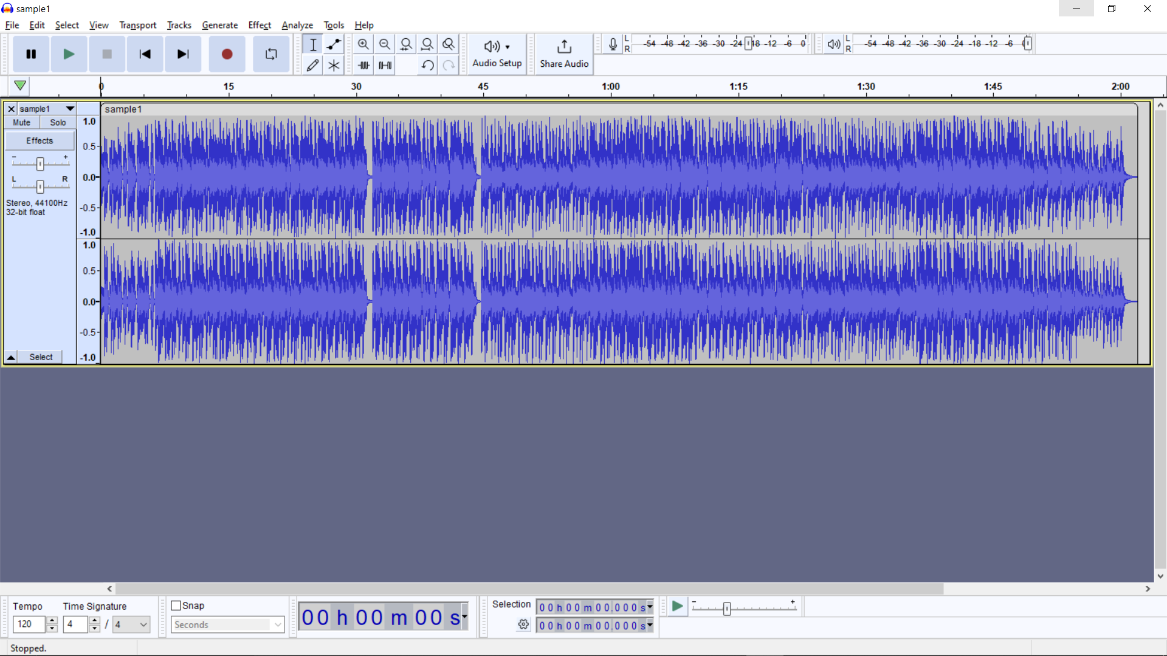Open the Effect menu
This screenshot has width=1167, height=656.
(x=259, y=25)
